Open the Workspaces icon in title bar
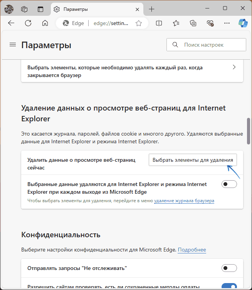The width and height of the screenshot is (252, 290). point(24,9)
